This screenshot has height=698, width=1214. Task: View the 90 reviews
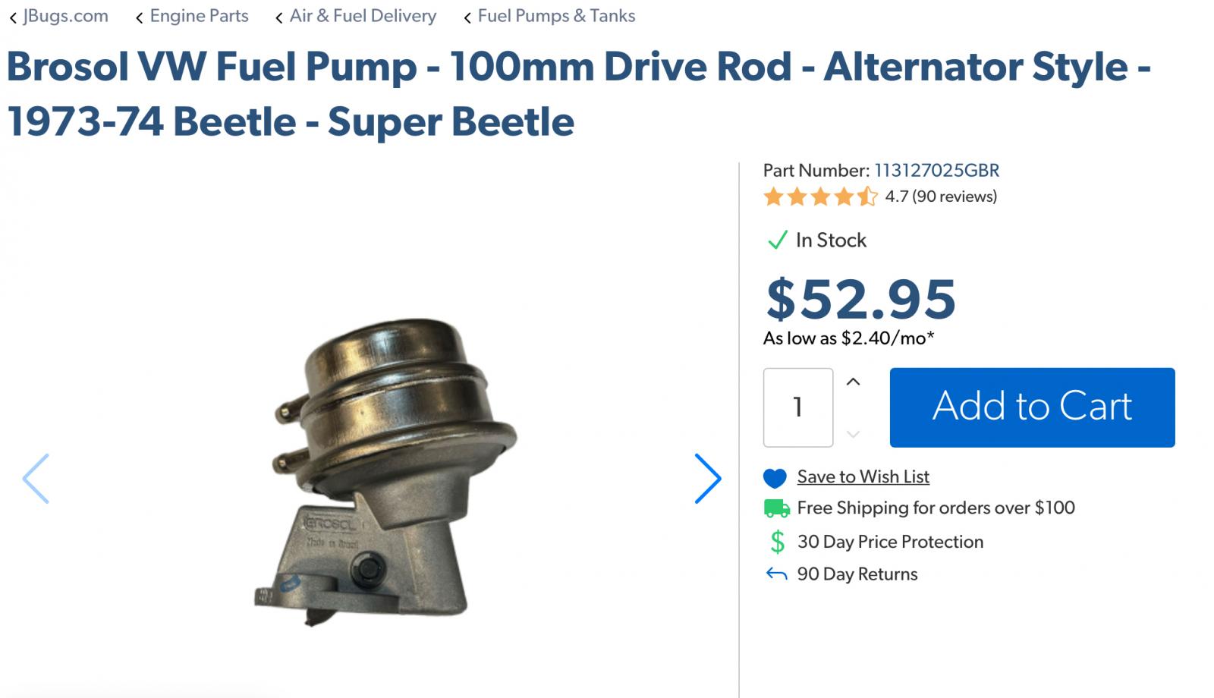pos(954,197)
